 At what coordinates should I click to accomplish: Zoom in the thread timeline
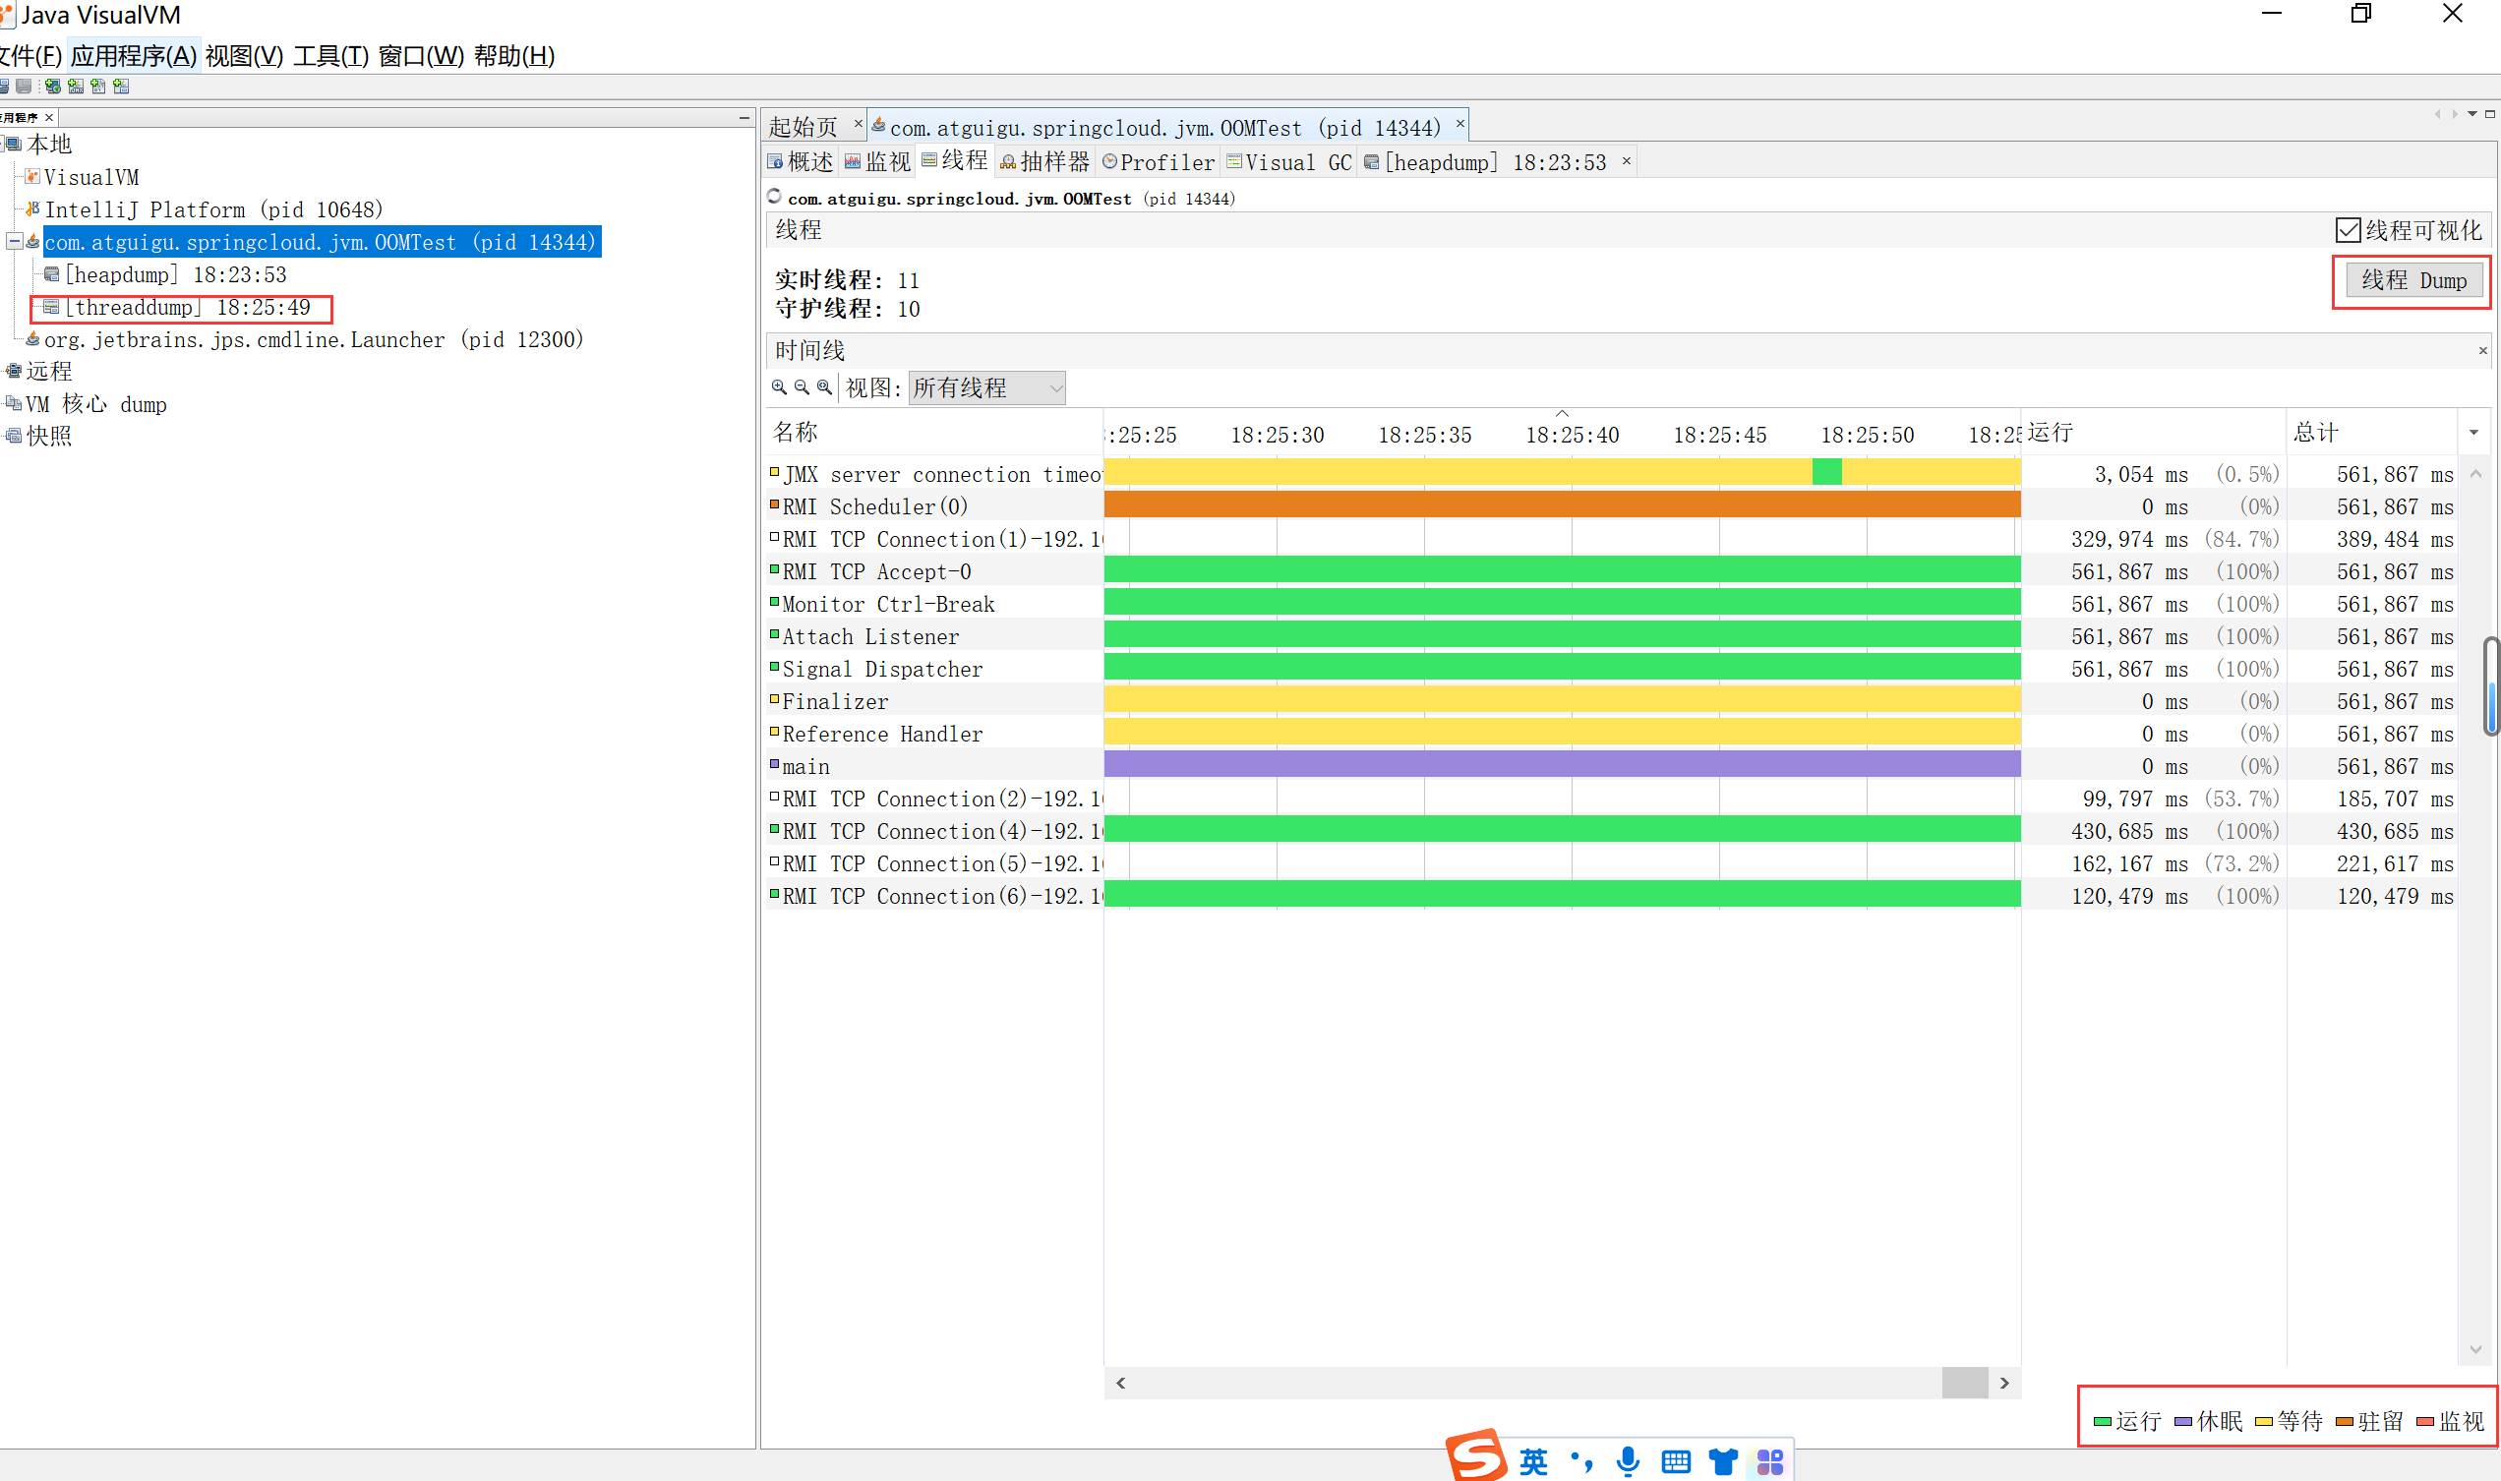pos(780,387)
